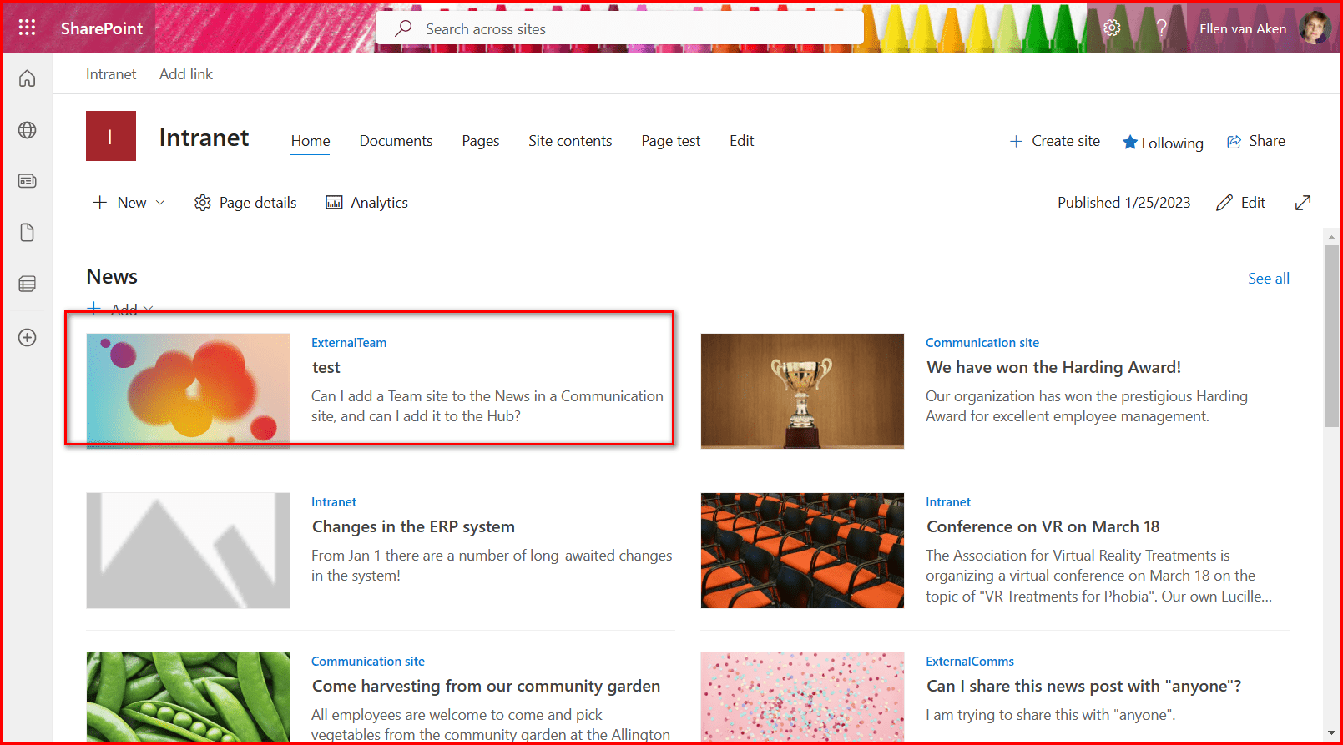Open My news icon in app bar
The width and height of the screenshot is (1343, 745).
[x=28, y=181]
